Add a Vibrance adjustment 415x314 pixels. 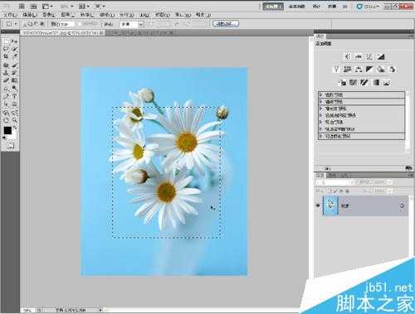tap(336, 70)
